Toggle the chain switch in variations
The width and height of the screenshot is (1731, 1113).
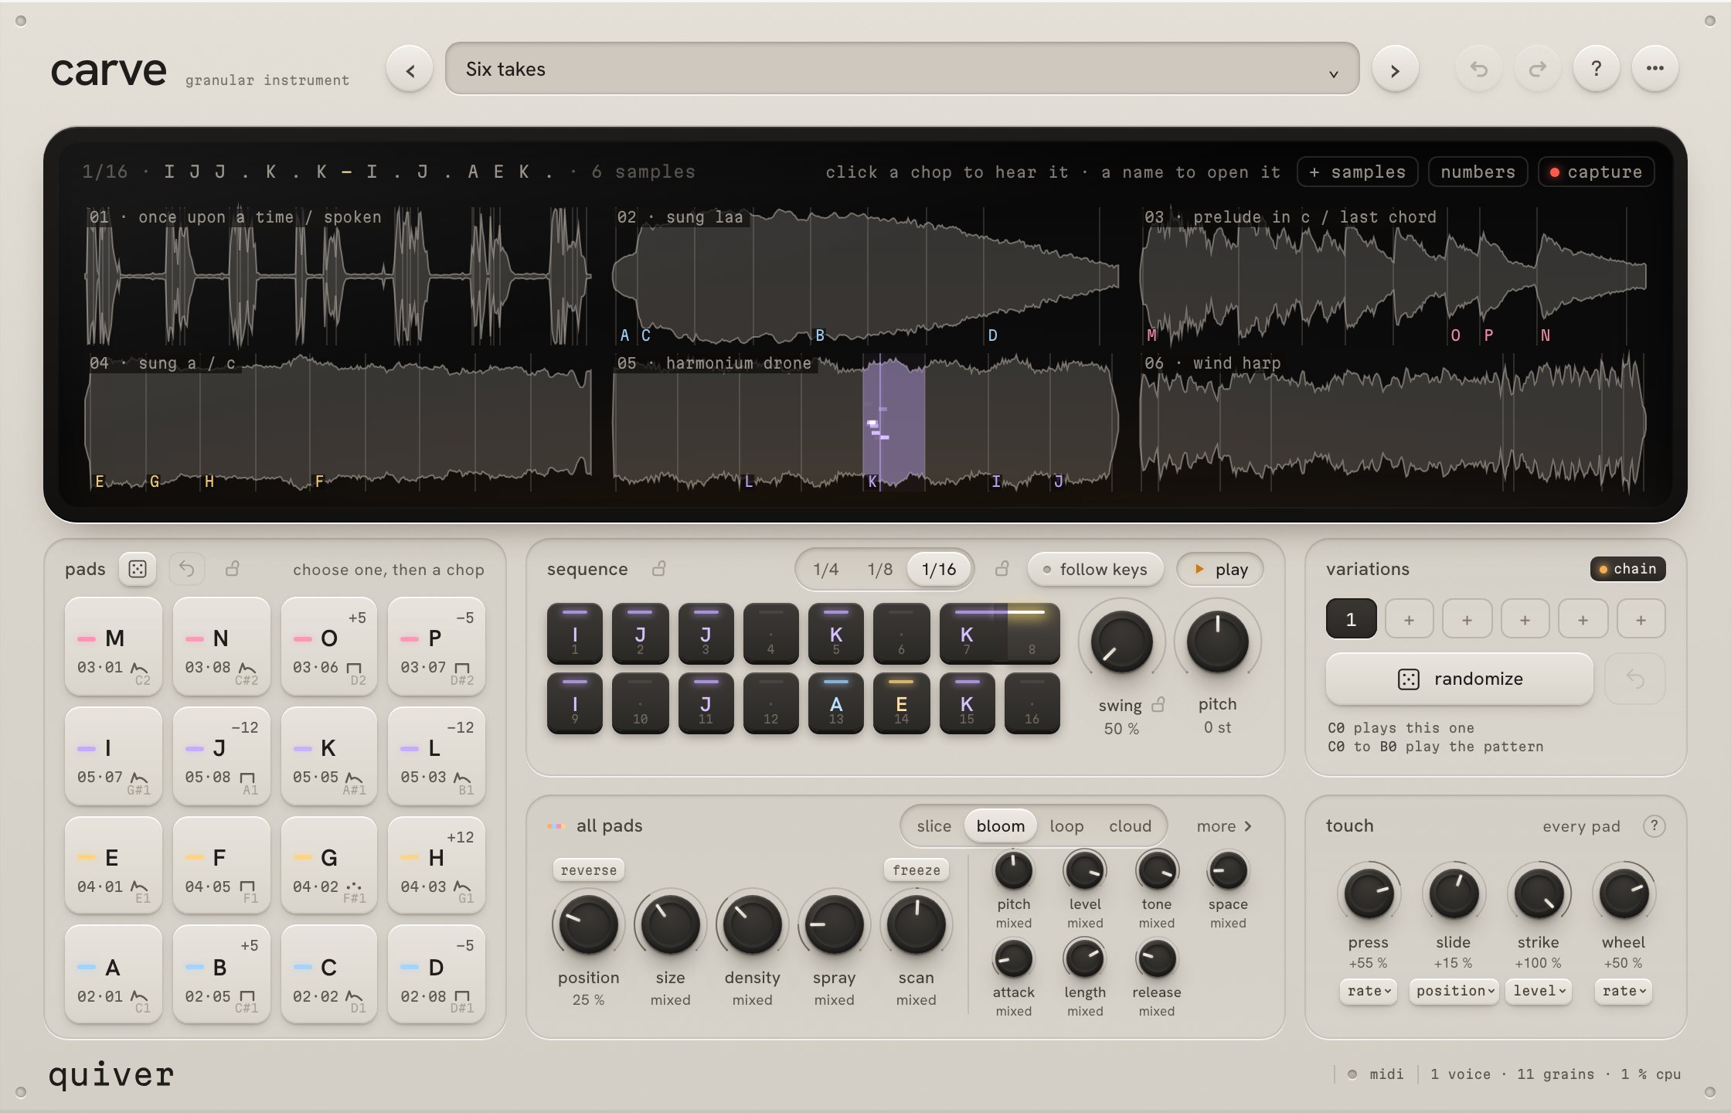click(1627, 569)
